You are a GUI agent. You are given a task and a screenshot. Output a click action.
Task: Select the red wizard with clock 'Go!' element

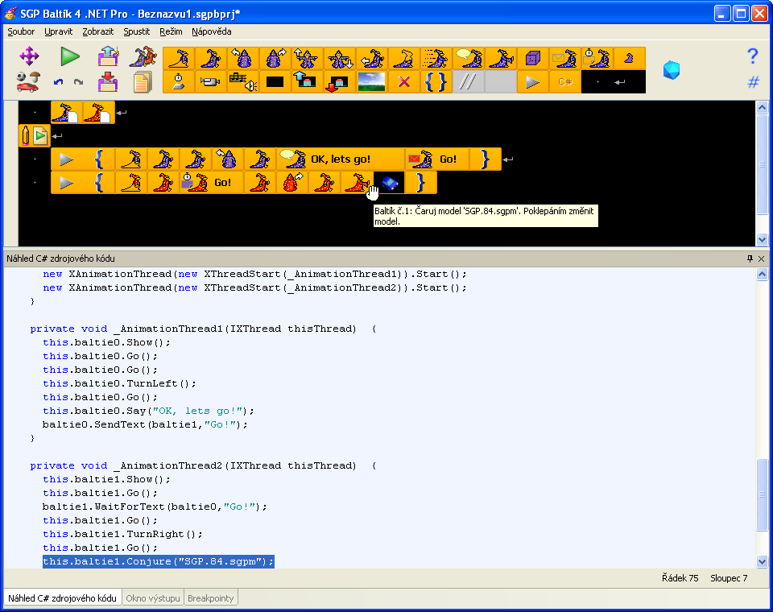pyautogui.click(x=212, y=183)
